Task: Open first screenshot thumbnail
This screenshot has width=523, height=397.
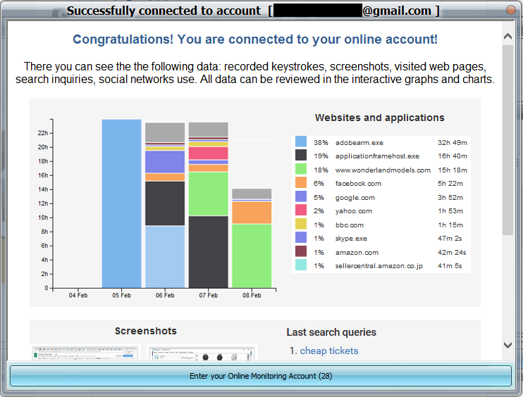Action: [x=85, y=353]
